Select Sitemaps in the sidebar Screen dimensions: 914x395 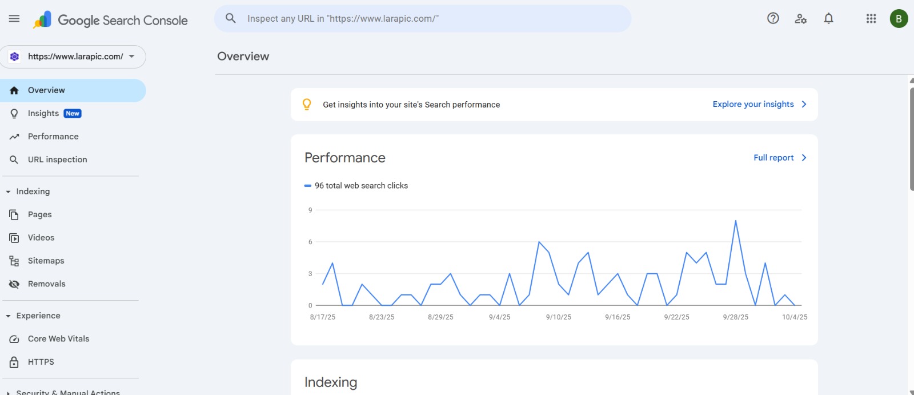[46, 261]
